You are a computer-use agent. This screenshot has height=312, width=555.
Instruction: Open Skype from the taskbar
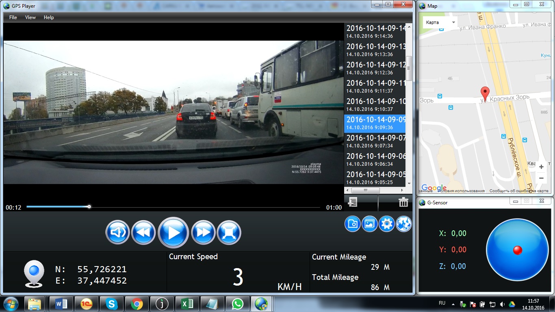click(112, 304)
